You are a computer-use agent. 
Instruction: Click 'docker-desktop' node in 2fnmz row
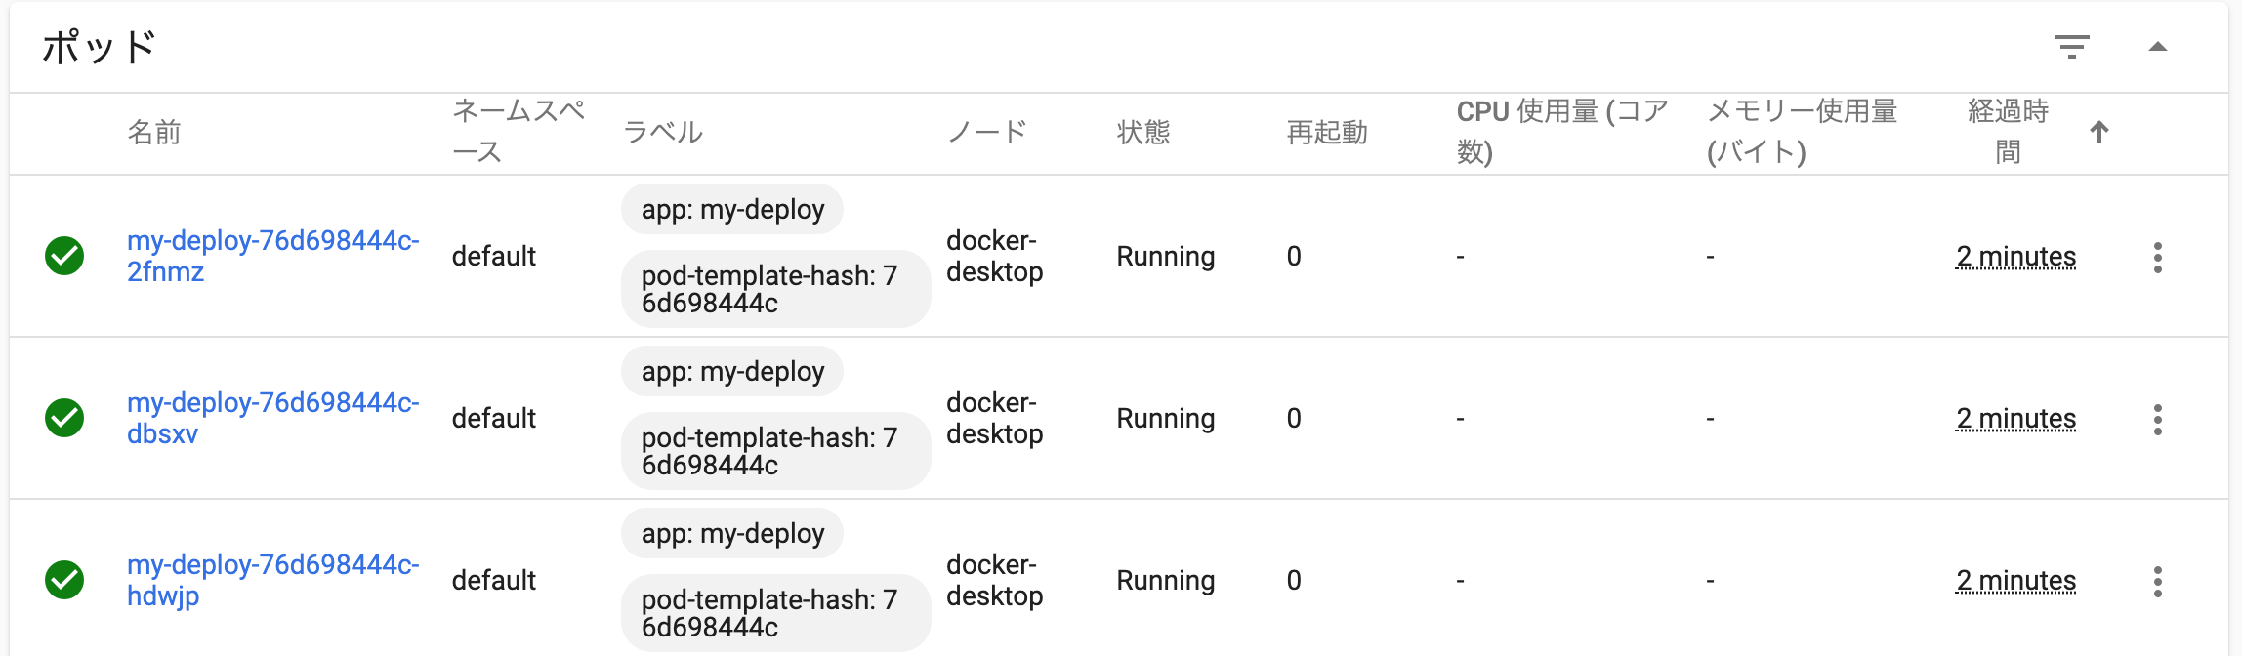click(x=995, y=256)
